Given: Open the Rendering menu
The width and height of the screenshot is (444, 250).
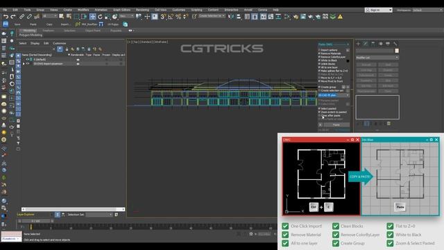Looking at the screenshot, I should (142, 10).
